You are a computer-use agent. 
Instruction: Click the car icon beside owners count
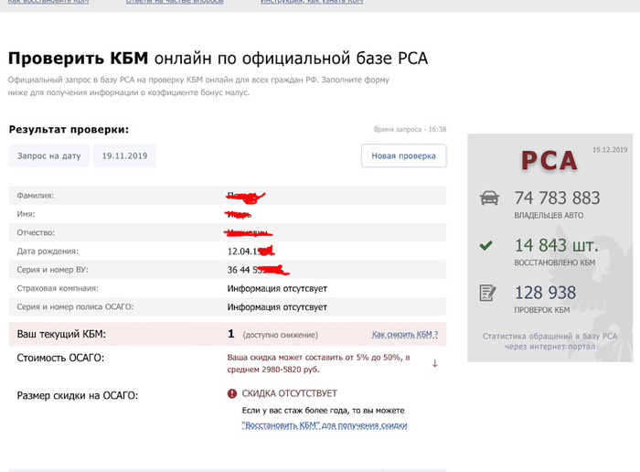pyautogui.click(x=489, y=198)
